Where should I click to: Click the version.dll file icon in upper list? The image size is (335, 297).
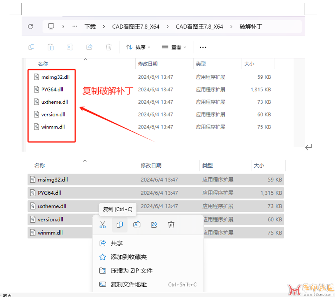(37, 114)
